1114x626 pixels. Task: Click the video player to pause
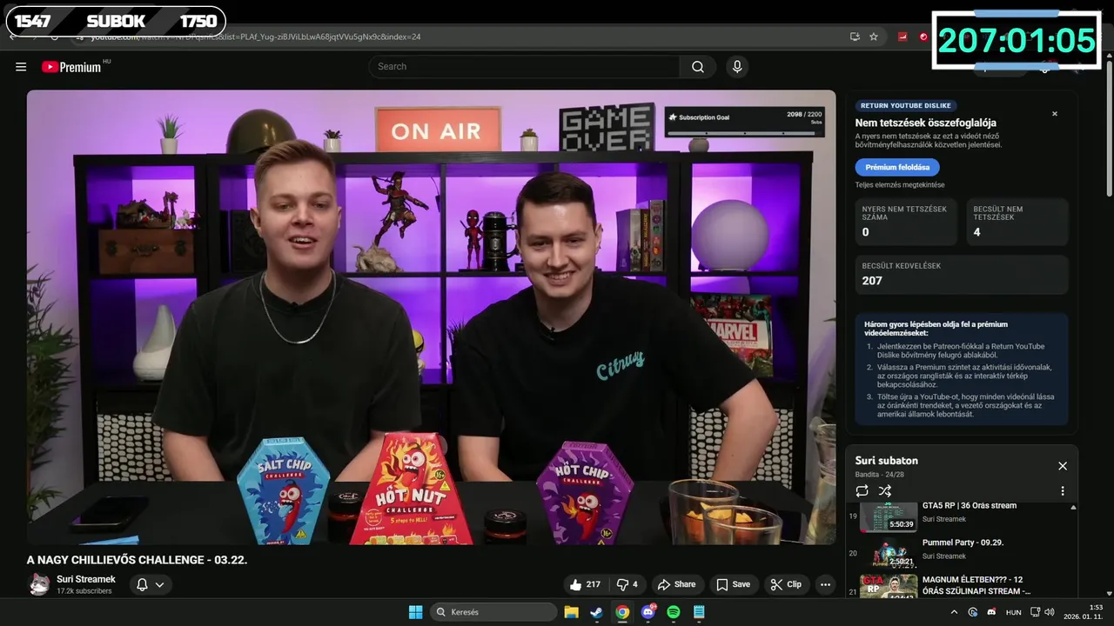click(x=431, y=317)
